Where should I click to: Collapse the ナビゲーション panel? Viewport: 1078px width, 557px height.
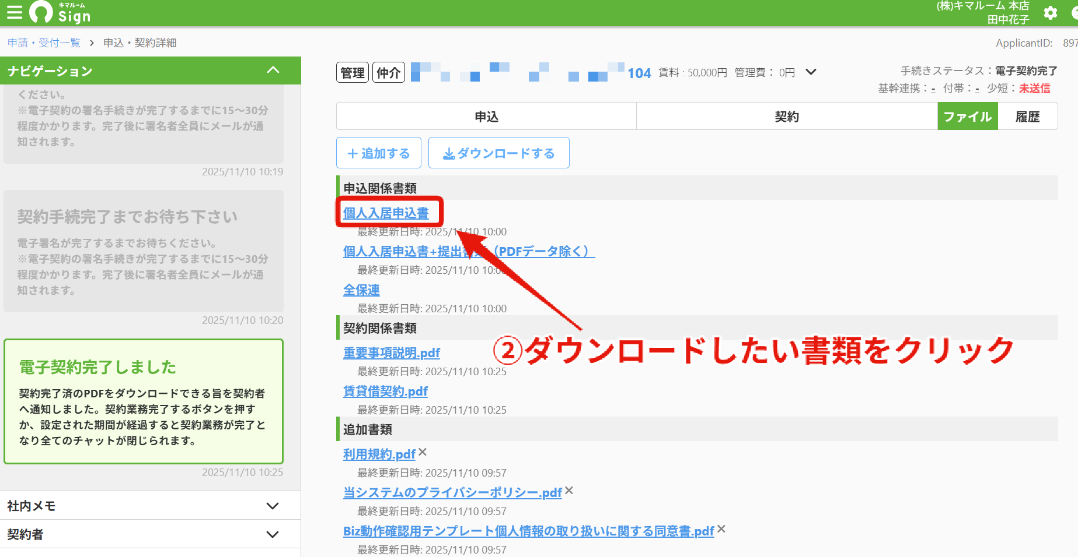(x=273, y=70)
